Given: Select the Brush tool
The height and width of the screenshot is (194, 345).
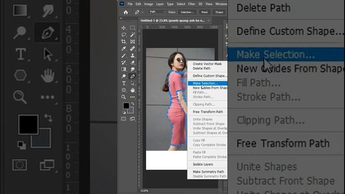Looking at the screenshot, I should (x=123, y=56).
